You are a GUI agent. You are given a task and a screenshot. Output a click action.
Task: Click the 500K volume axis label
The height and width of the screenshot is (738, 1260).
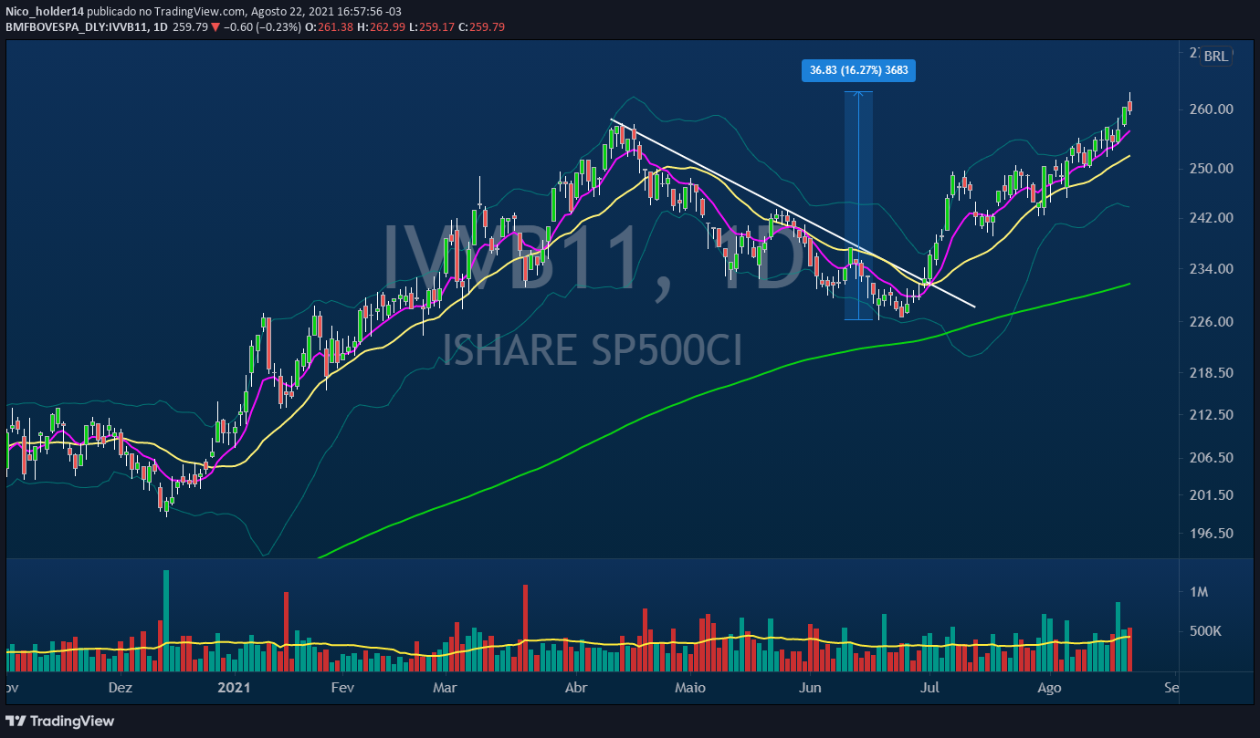(1205, 631)
